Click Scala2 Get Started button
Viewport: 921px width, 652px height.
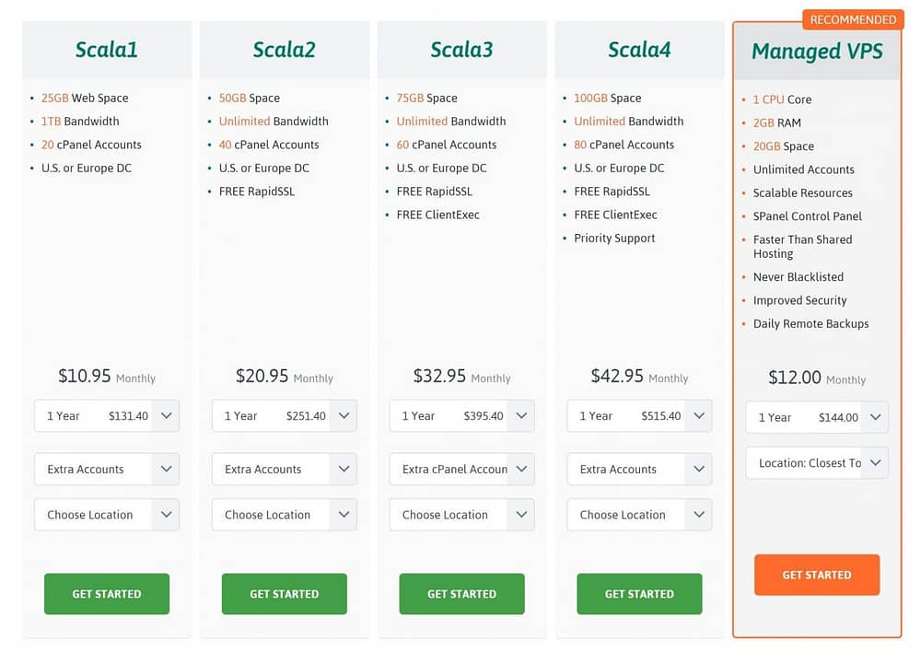click(x=285, y=594)
